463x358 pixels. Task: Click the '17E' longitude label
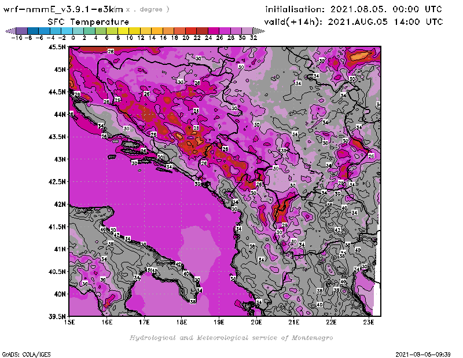(x=144, y=322)
